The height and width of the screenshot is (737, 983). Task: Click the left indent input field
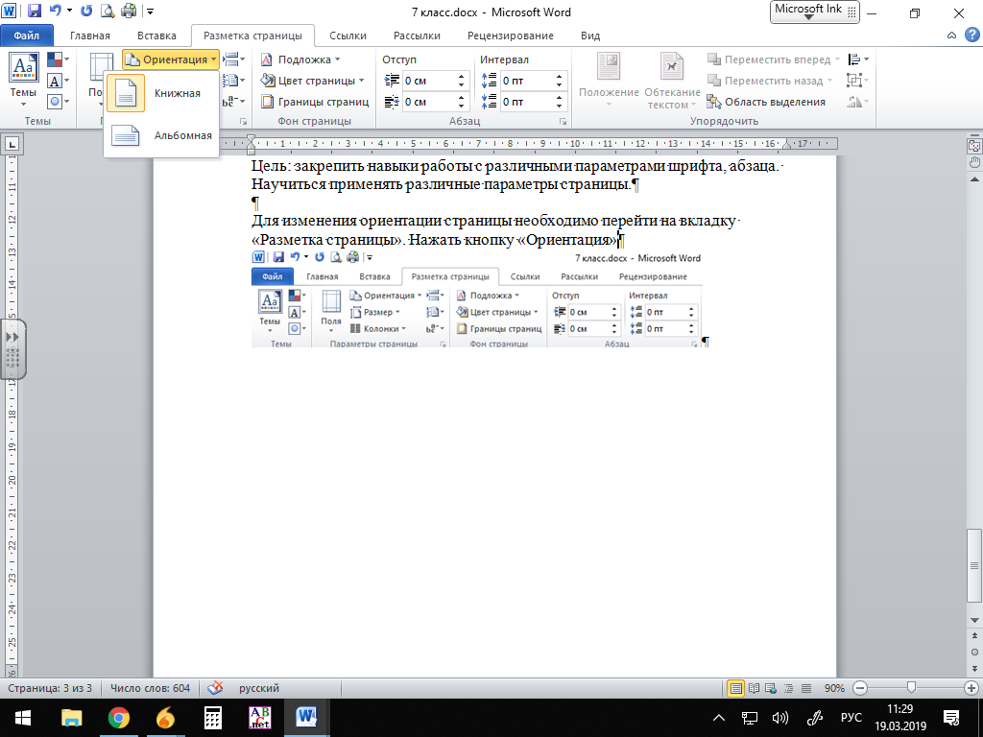click(x=427, y=81)
